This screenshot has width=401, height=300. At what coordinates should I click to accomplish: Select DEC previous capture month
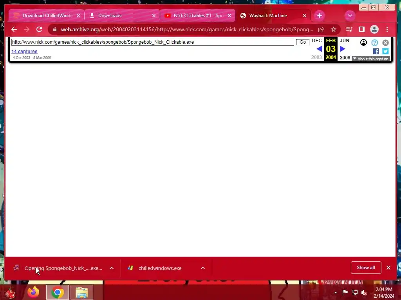click(317, 41)
